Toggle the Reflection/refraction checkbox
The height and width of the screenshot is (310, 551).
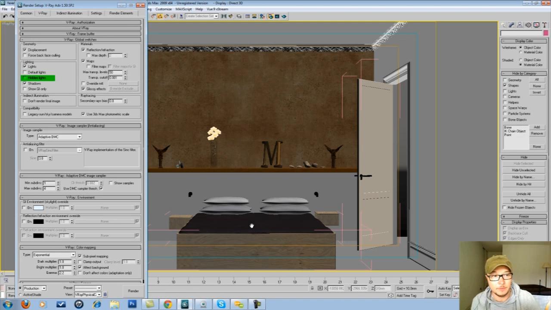tap(83, 50)
